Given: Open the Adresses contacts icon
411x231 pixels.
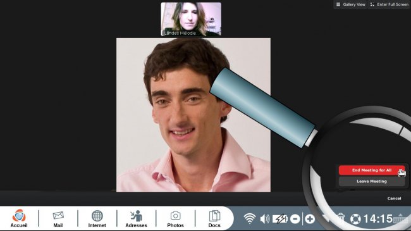Looking at the screenshot, I should pyautogui.click(x=136, y=219).
